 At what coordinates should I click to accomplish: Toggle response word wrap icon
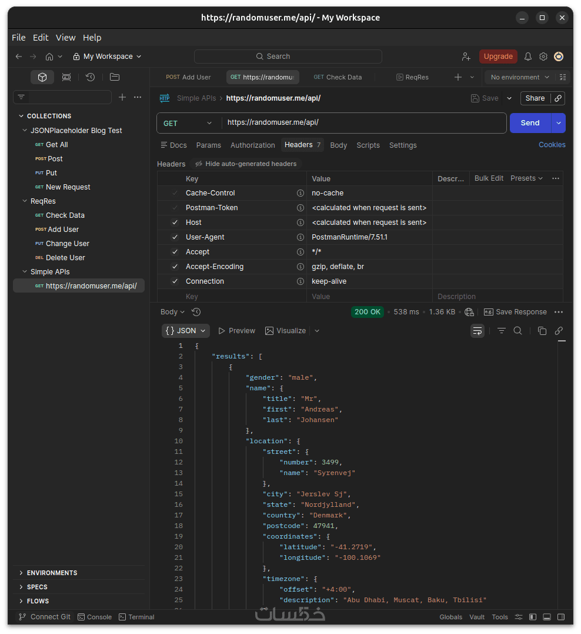tap(478, 331)
